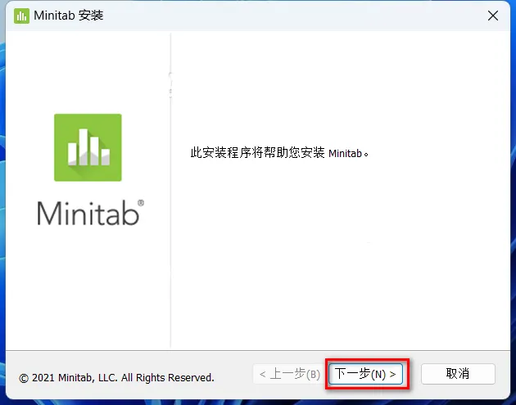
Task: Click the large green Minitab logo
Action: coord(88,147)
